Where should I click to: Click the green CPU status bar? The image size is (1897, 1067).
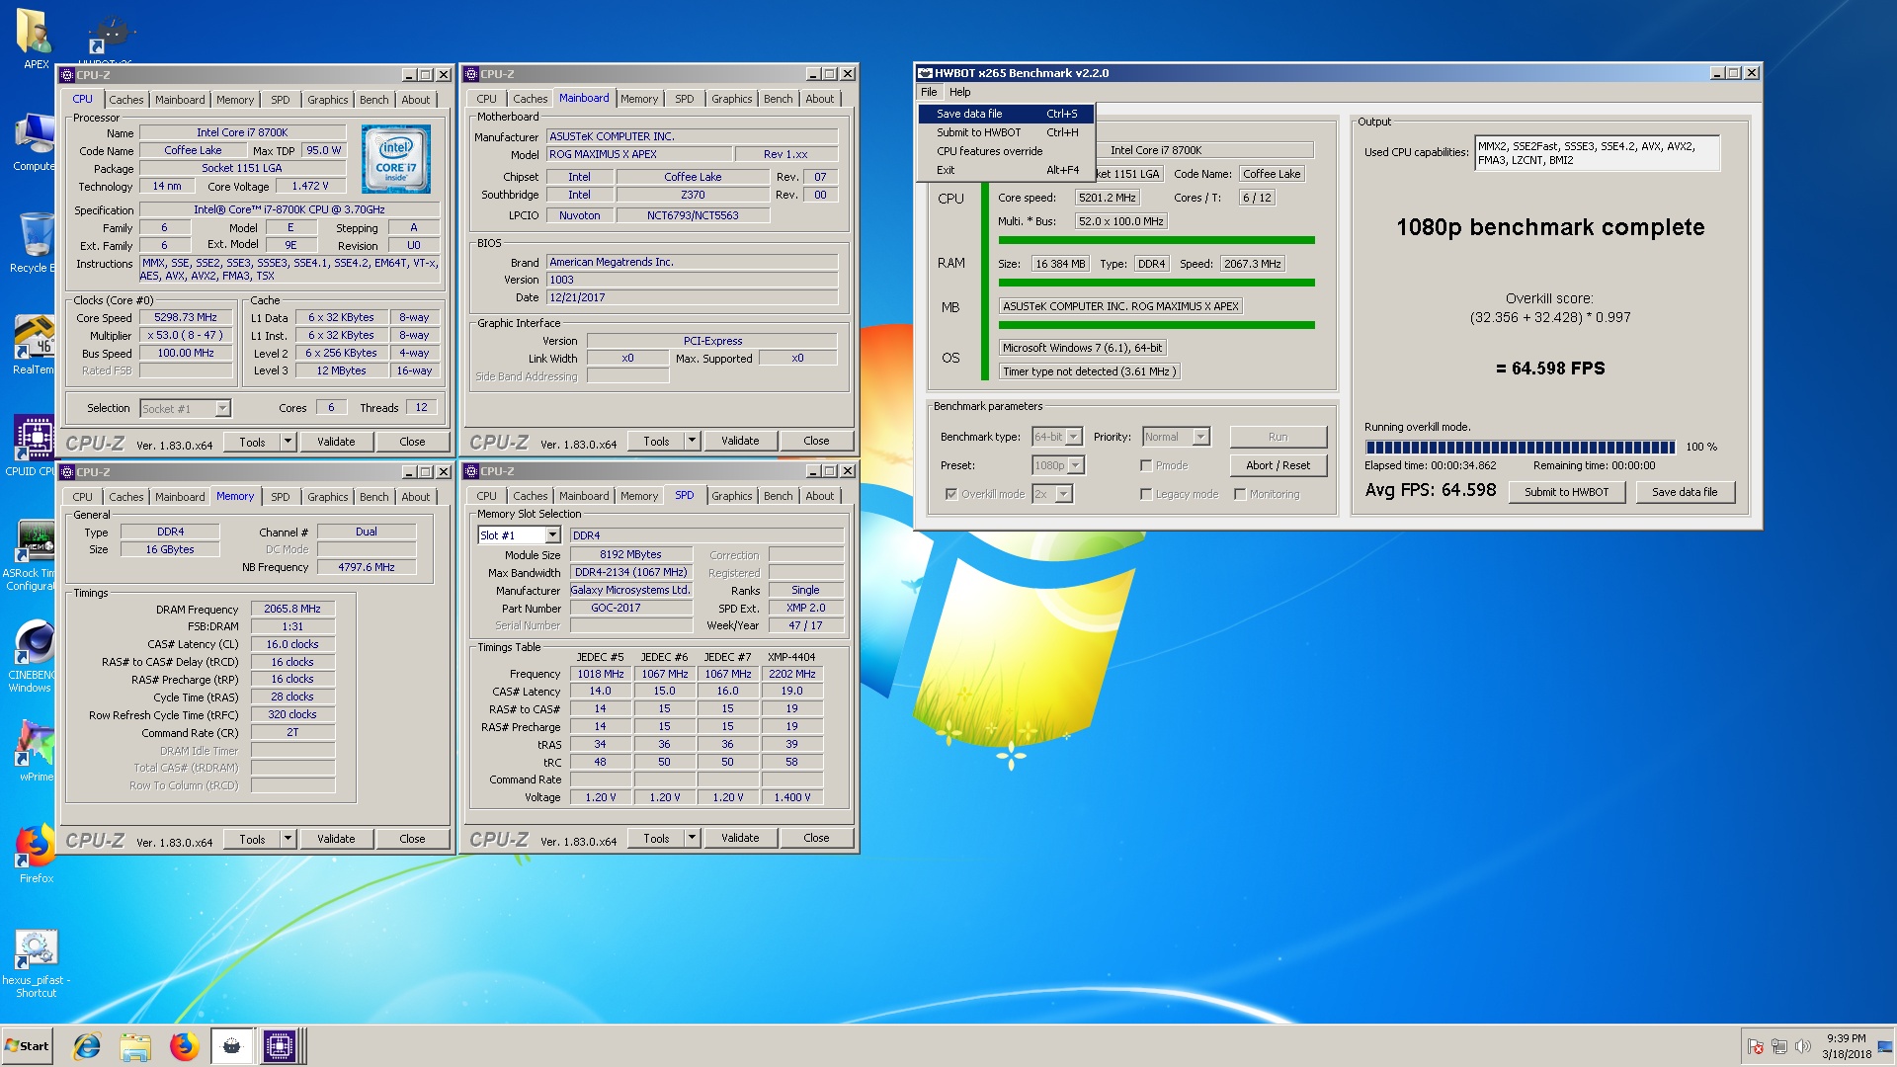pos(1156,240)
